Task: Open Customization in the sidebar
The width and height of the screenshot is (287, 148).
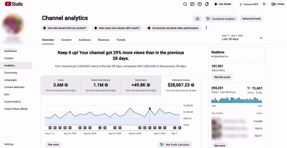Action: click(x=16, y=101)
